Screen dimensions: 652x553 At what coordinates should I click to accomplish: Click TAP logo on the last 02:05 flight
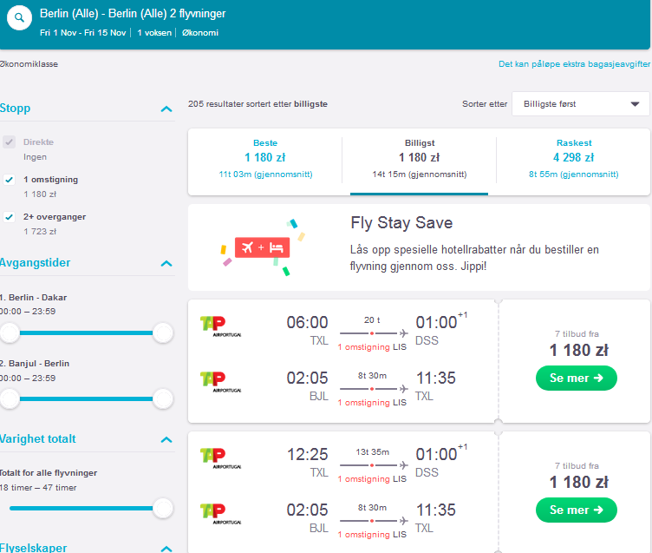coord(220,514)
